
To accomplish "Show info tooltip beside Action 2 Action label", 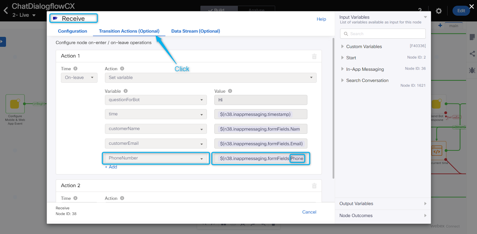I will 122,198.
